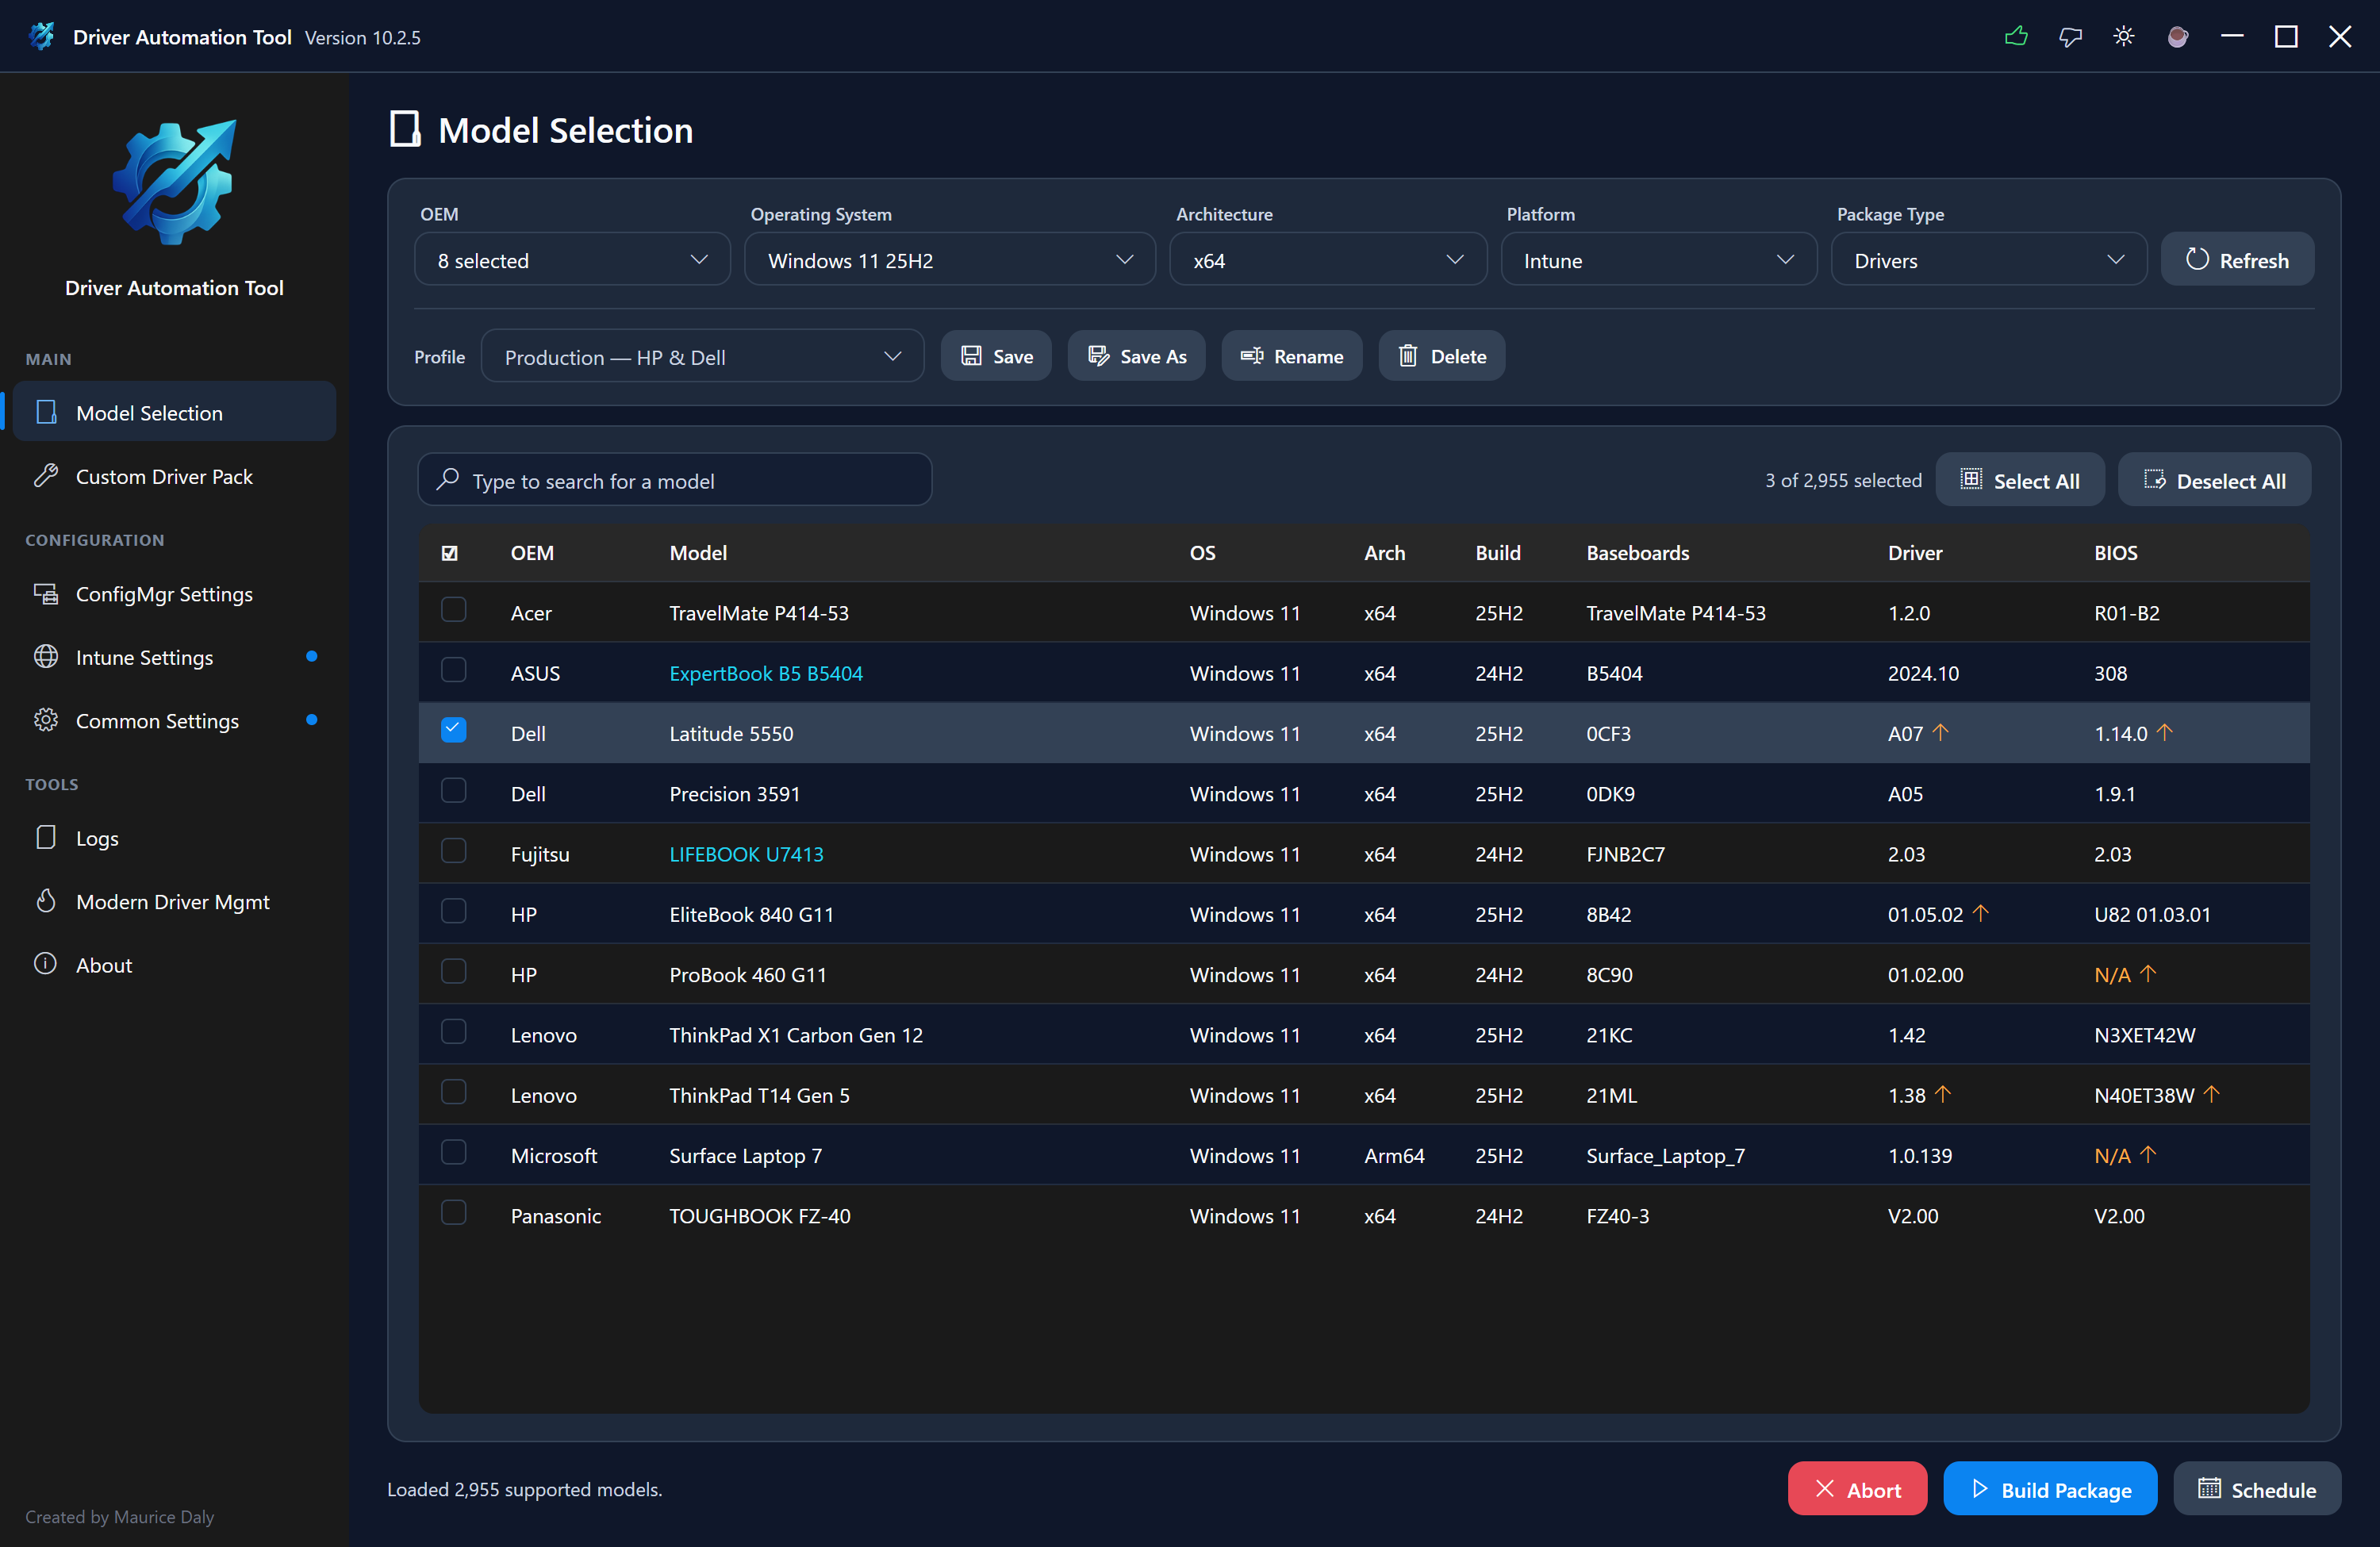The height and width of the screenshot is (1547, 2380).
Task: Open Model Selection in the sidebar
Action: pos(174,412)
